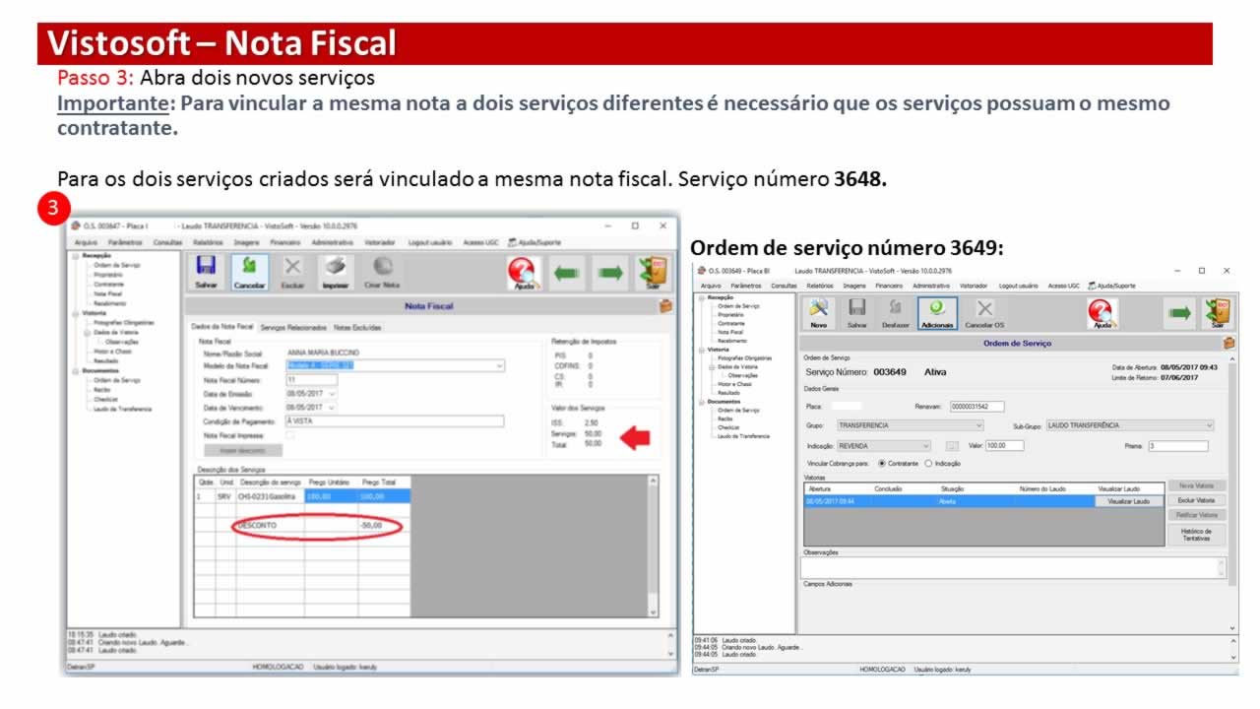The image size is (1260, 709).
Task: Open Indicação REVENDA dropdown
Action: pyautogui.click(x=926, y=446)
